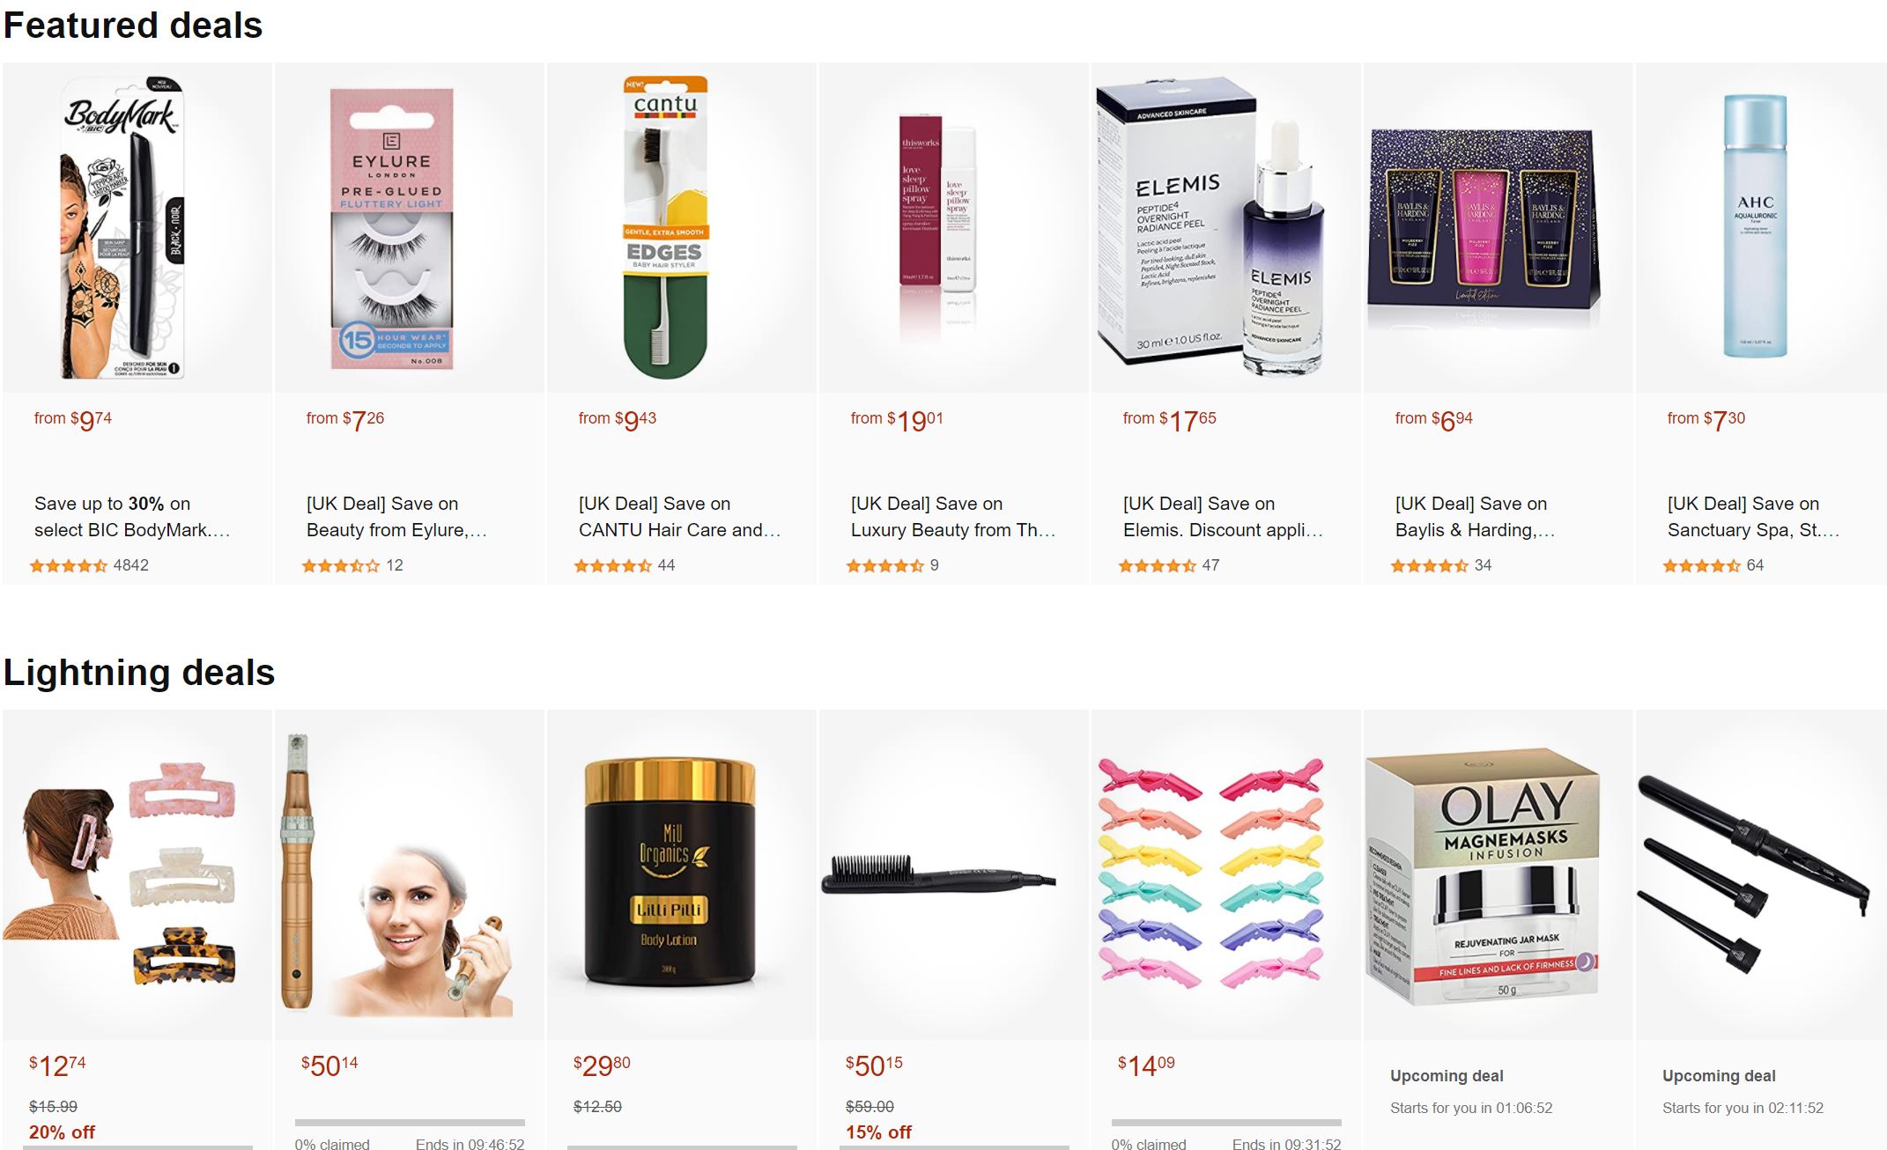1887x1150 pixels.
Task: Open '[UK Deal] Save on Luxury Beauty' link
Action: tap(953, 517)
